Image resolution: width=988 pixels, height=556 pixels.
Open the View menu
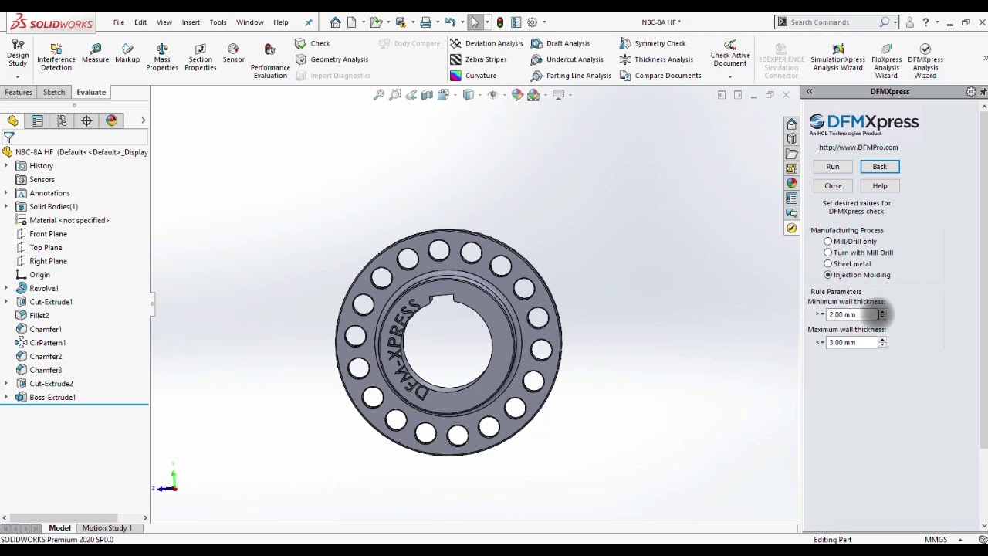click(x=164, y=22)
